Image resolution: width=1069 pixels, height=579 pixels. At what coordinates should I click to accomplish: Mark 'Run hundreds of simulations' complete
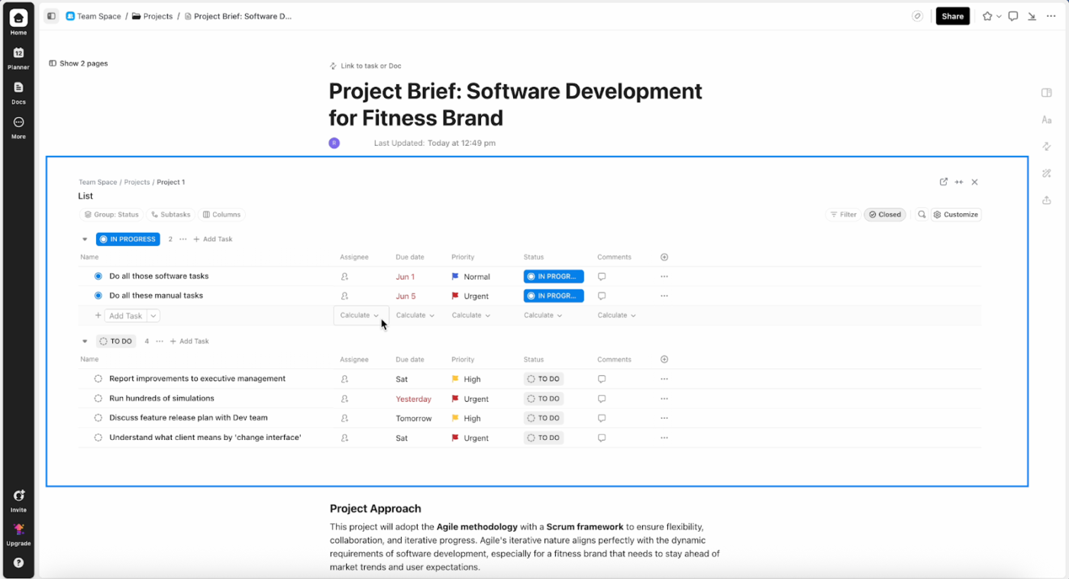click(98, 398)
